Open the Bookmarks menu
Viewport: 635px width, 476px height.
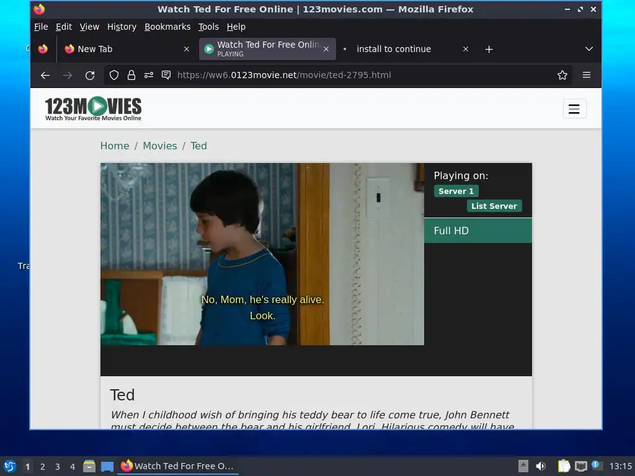(167, 27)
